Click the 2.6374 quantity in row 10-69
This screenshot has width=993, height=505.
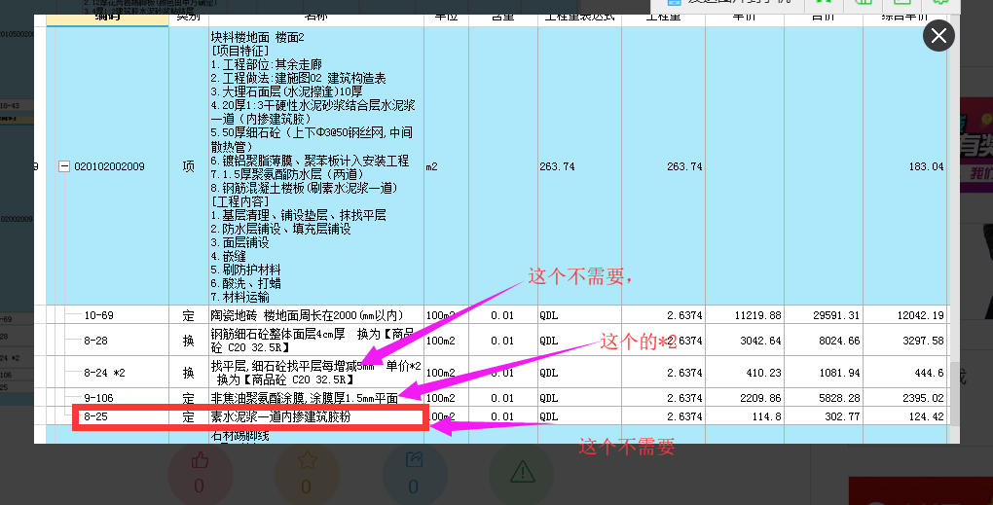click(684, 315)
